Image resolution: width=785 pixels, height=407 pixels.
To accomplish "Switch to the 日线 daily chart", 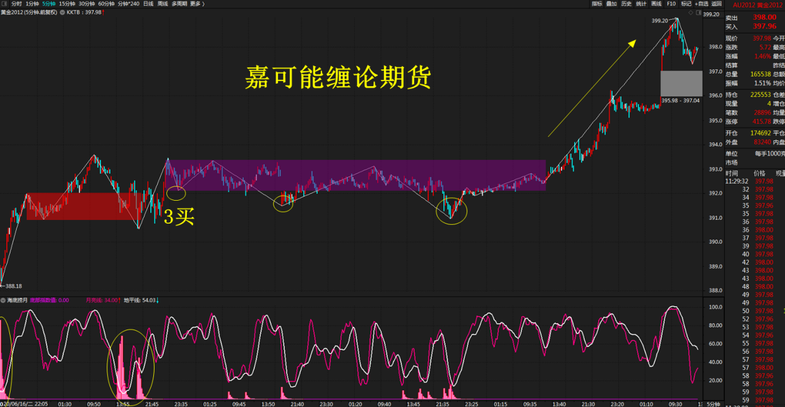I will (x=148, y=4).
